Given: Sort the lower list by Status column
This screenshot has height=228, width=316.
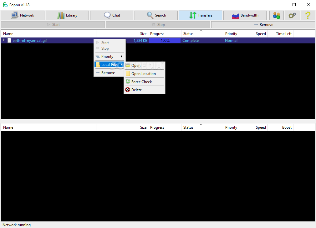Looking at the screenshot, I should 201,127.
